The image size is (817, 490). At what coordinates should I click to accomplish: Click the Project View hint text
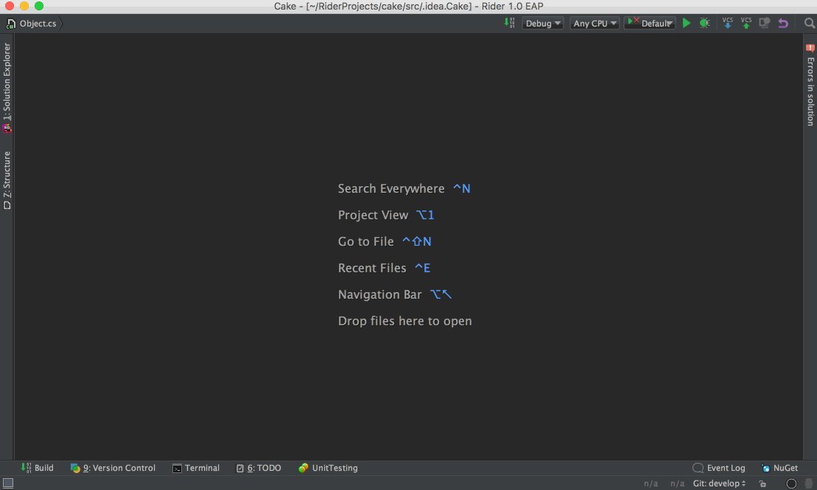[373, 215]
